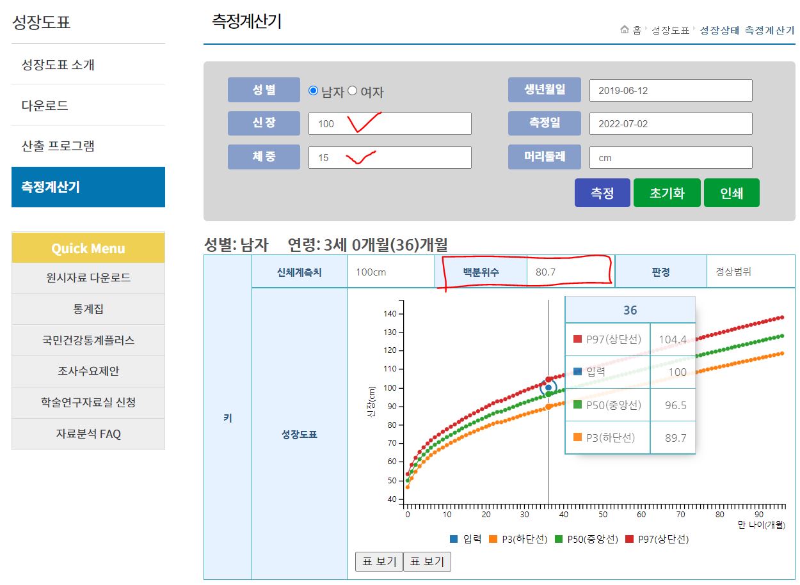
Task: Click the 인쇄 print button
Action: click(x=732, y=192)
